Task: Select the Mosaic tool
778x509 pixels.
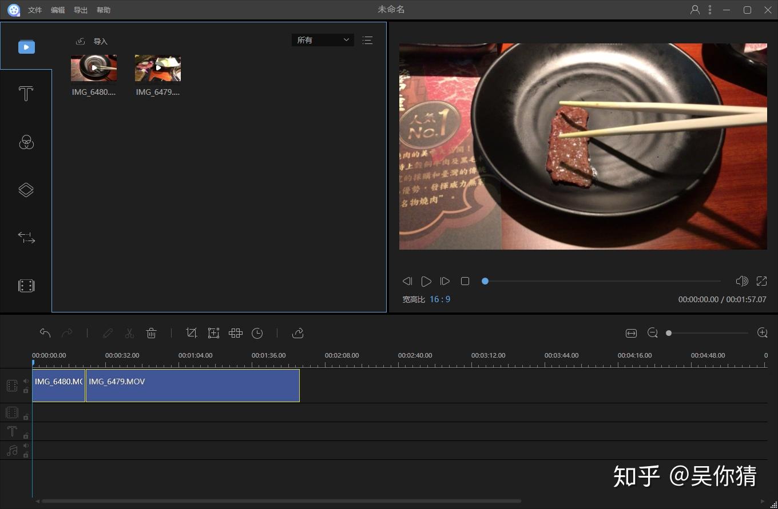Action: (x=236, y=333)
